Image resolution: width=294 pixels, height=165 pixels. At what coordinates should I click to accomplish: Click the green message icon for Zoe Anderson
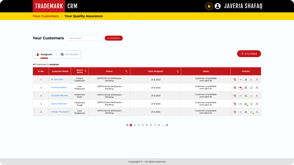tap(246, 104)
